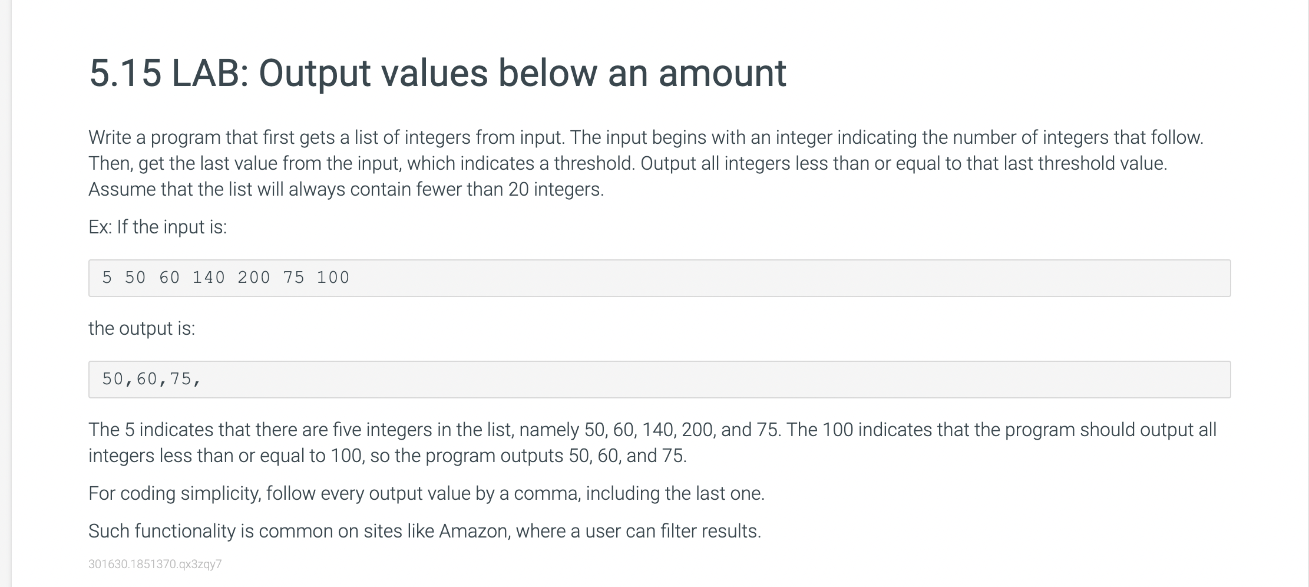Click the line "Assume that the list will always contain"
Screen dimensions: 1309x587
pyautogui.click(x=346, y=189)
